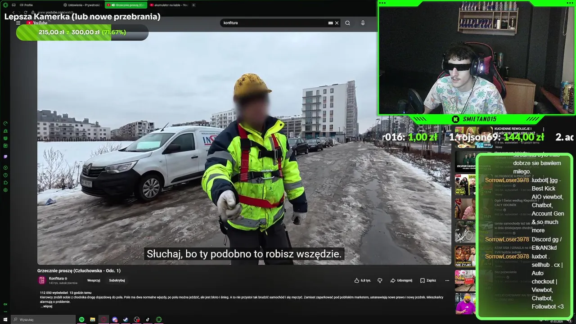The height and width of the screenshot is (324, 576).
Task: Share the video via Udostępnij
Action: (401, 280)
